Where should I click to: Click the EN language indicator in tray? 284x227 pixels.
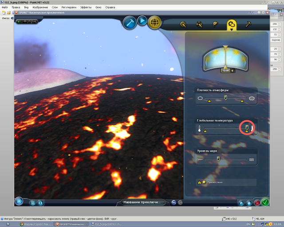point(248,224)
